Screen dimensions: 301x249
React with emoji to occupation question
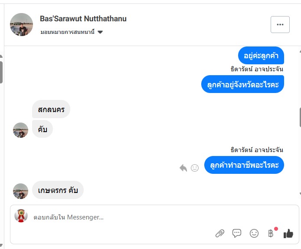195,168
